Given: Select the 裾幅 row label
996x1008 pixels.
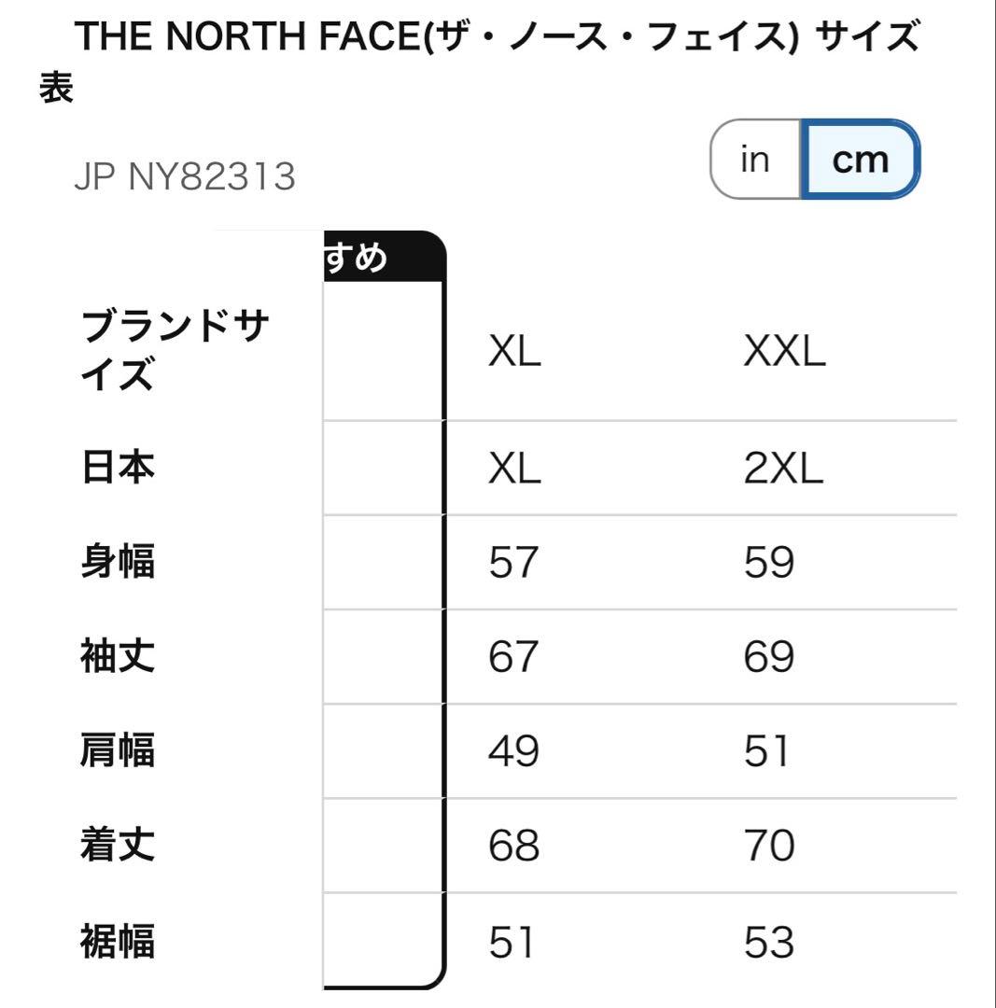Looking at the screenshot, I should pyautogui.click(x=118, y=941).
